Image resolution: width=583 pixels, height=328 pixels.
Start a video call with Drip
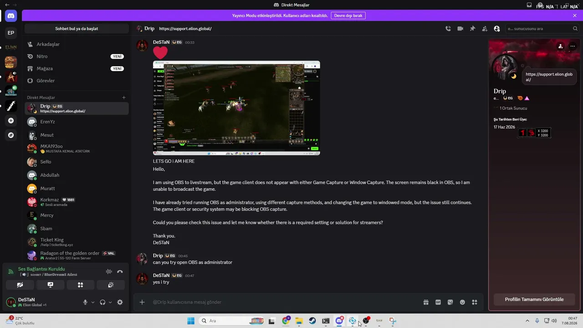coord(460,28)
